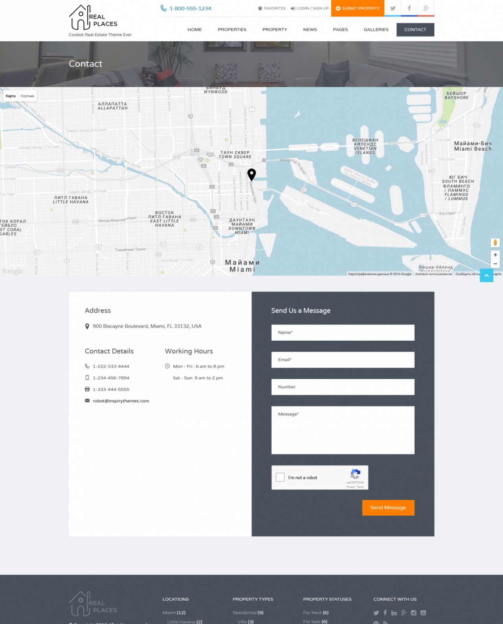This screenshot has height=624, width=503.
Task: Click the blue back-to-top arrow button
Action: [486, 276]
